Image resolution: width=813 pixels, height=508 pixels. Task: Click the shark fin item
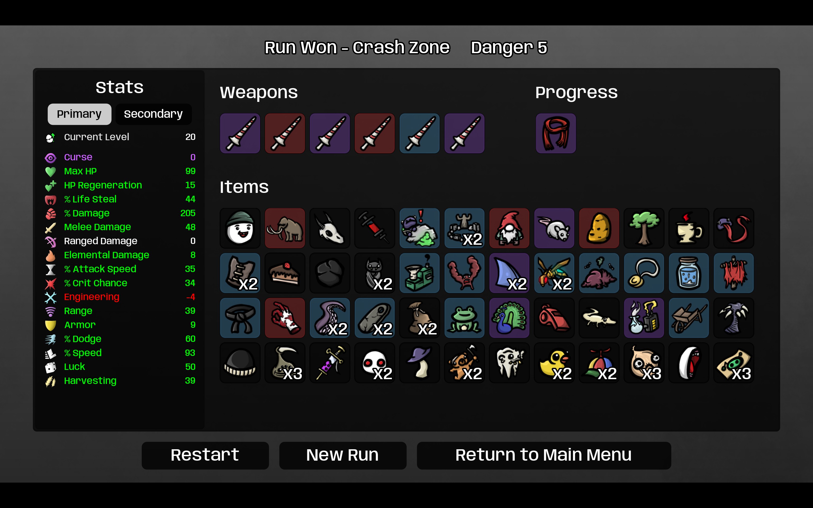pyautogui.click(x=509, y=273)
